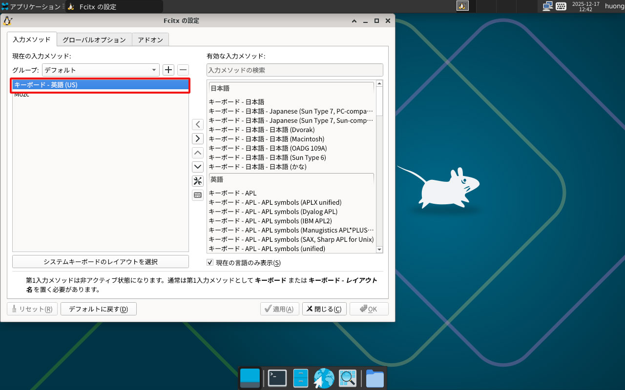Click デフォルトに戻す button
Screen dimensions: 625x390
point(98,309)
